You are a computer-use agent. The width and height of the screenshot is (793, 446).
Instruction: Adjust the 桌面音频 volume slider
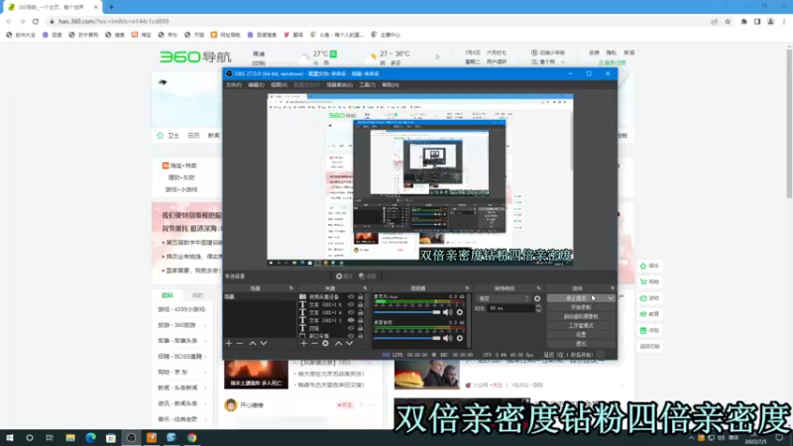click(x=407, y=338)
